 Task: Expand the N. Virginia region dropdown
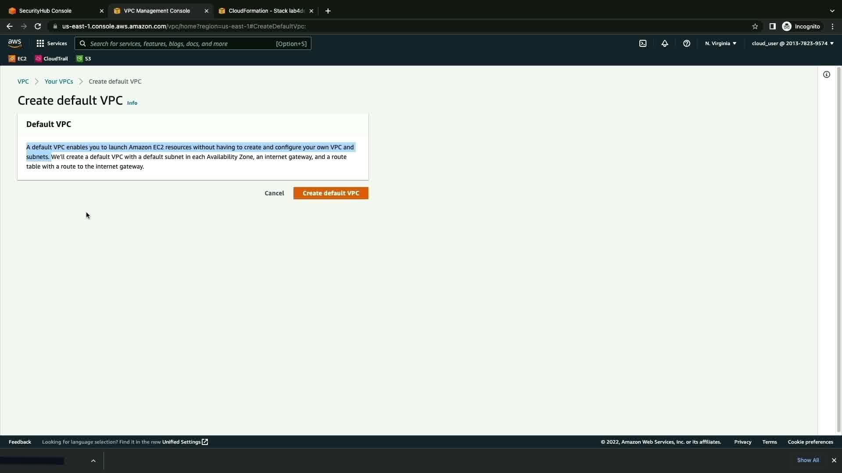(721, 43)
